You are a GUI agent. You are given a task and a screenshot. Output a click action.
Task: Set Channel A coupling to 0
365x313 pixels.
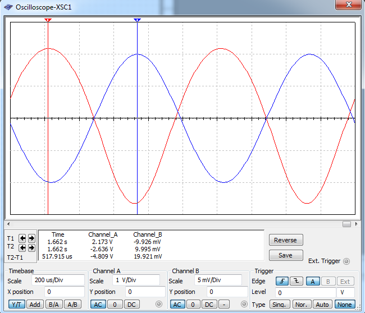point(115,305)
